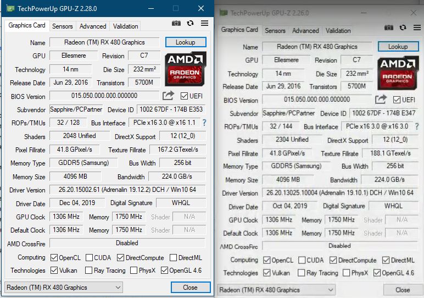
Task: Click the AMD Radeon logo in the 2.28.0 window
Action: click(186, 69)
